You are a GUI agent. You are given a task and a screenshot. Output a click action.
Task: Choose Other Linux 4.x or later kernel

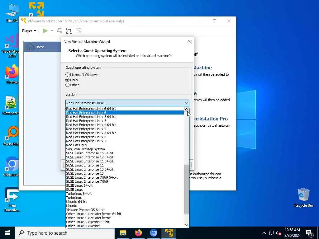[x=125, y=218]
